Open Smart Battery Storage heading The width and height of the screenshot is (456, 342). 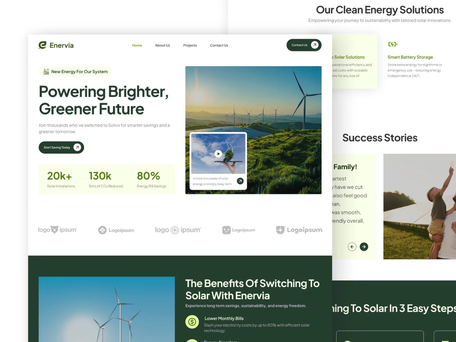(x=410, y=57)
